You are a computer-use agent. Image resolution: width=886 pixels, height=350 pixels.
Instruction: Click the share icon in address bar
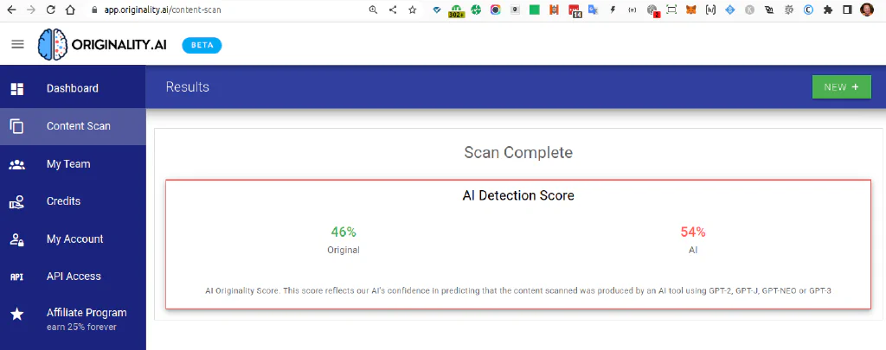click(393, 10)
